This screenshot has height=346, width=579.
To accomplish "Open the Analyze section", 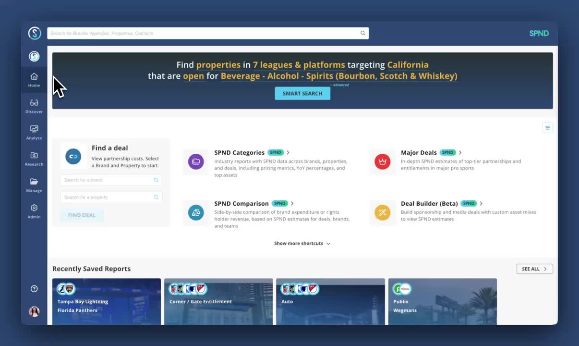I will point(34,133).
